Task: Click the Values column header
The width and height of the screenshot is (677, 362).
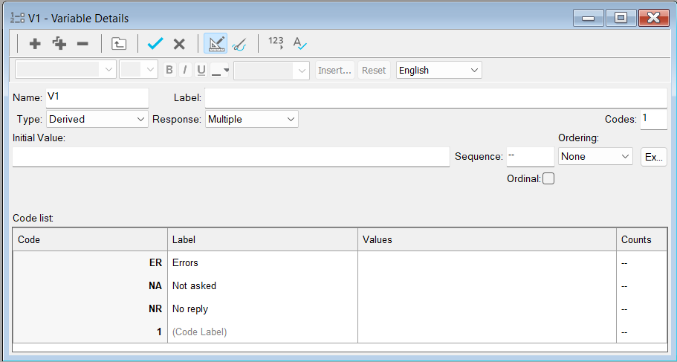Action: [x=487, y=240]
